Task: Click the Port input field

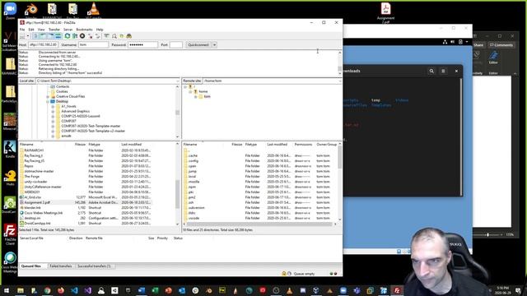Action: click(175, 44)
